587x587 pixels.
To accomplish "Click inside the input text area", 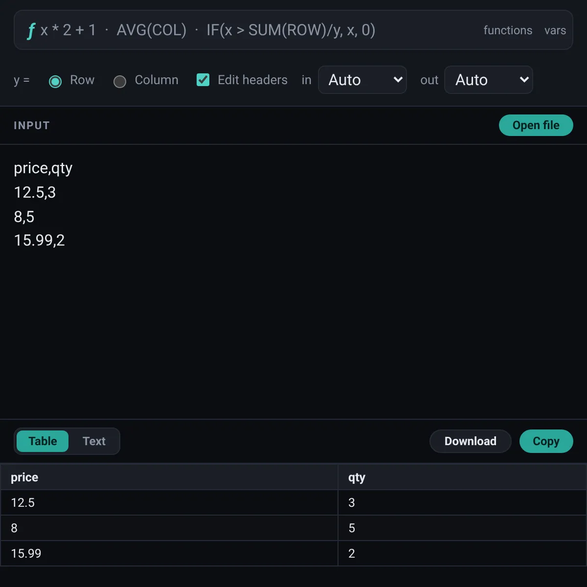I will click(293, 282).
